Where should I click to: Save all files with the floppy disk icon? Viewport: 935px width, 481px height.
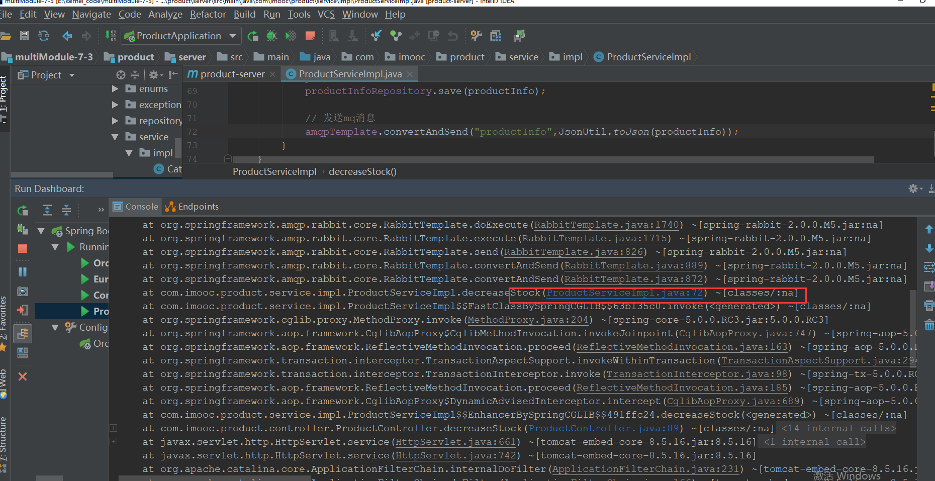(24, 36)
